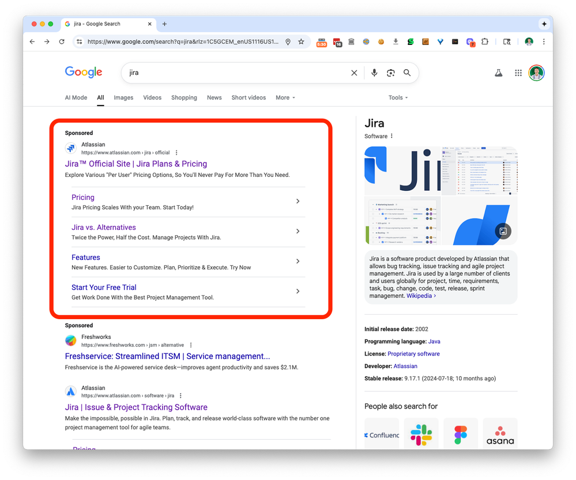576x480 pixels.
Task: Open the Google account avatar
Action: (x=536, y=73)
